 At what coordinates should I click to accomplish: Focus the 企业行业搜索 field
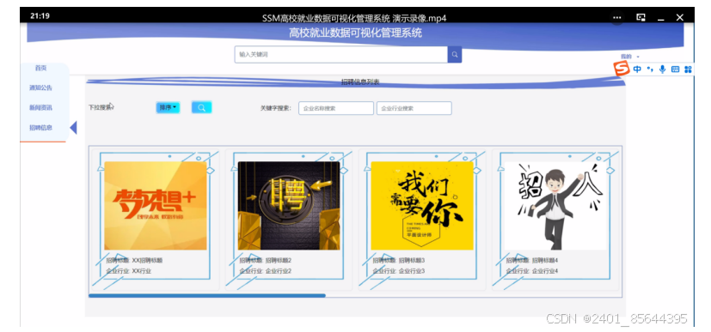pos(414,109)
